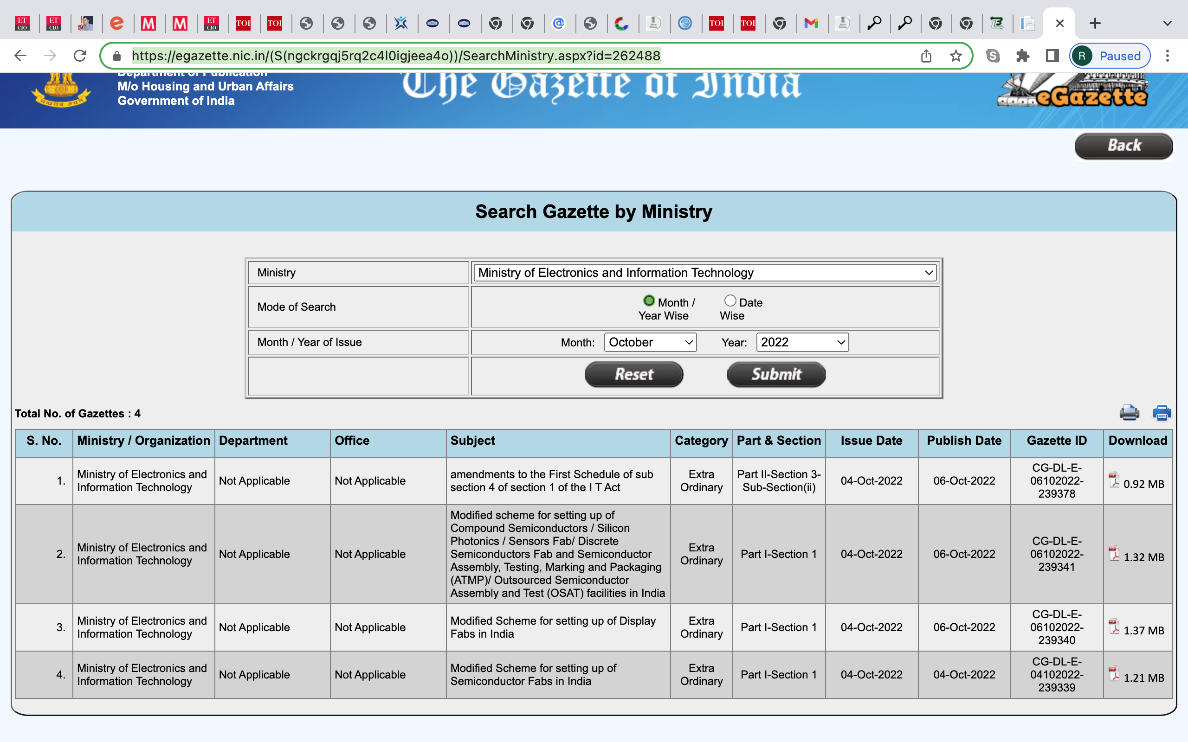Click the browser forward arrow
This screenshot has height=742, width=1188.
click(50, 56)
